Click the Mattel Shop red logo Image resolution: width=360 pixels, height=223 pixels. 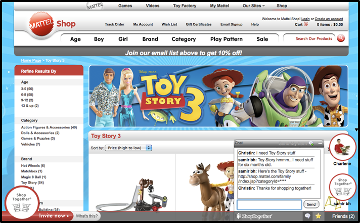click(x=41, y=24)
